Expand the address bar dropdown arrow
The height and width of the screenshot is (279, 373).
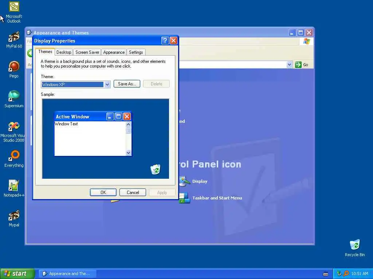click(x=289, y=65)
